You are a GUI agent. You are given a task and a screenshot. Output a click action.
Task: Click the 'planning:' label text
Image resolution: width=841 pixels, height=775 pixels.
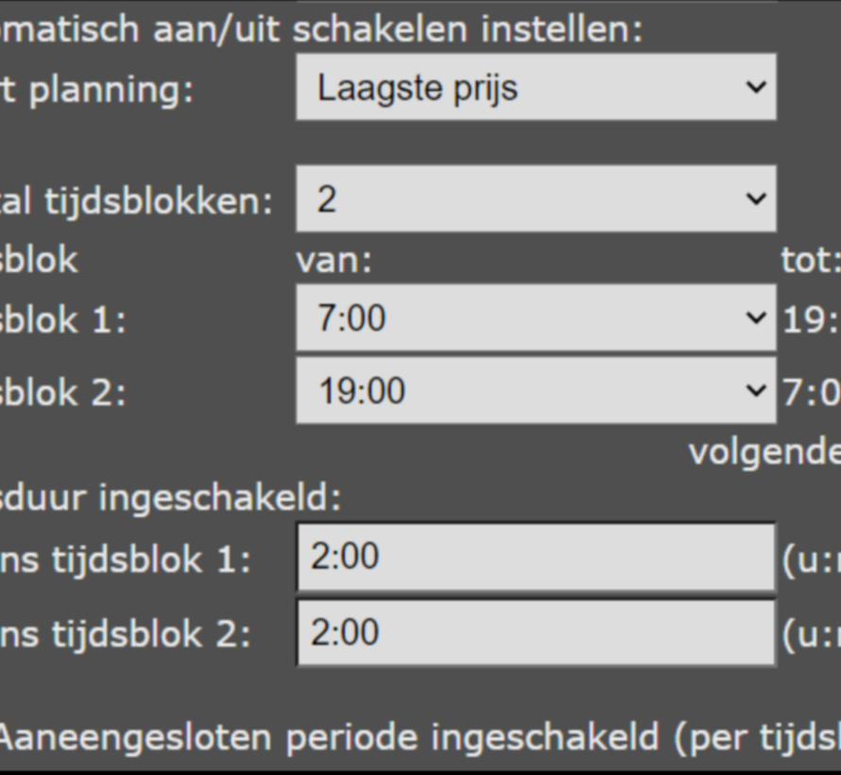[x=109, y=90]
